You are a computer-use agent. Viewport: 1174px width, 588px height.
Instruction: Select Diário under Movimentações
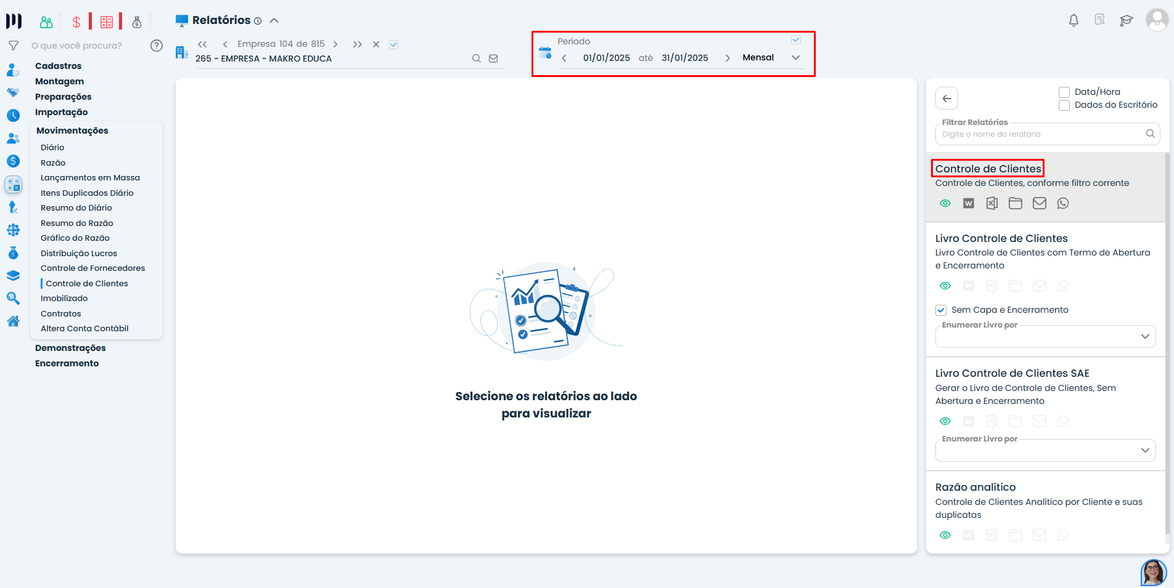[x=52, y=148]
